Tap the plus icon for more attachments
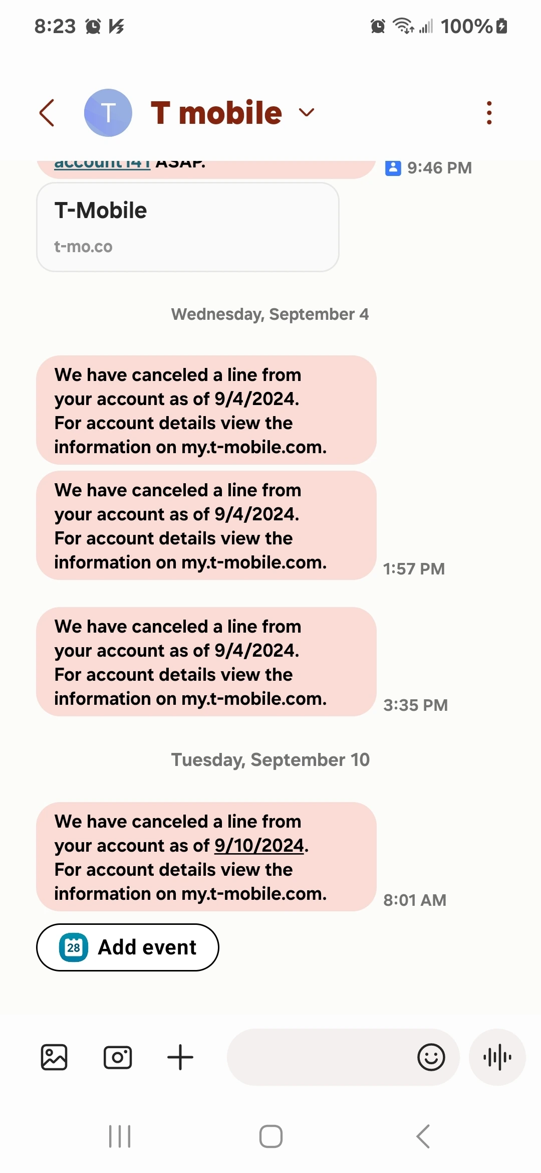541x1173 pixels. [x=180, y=1057]
